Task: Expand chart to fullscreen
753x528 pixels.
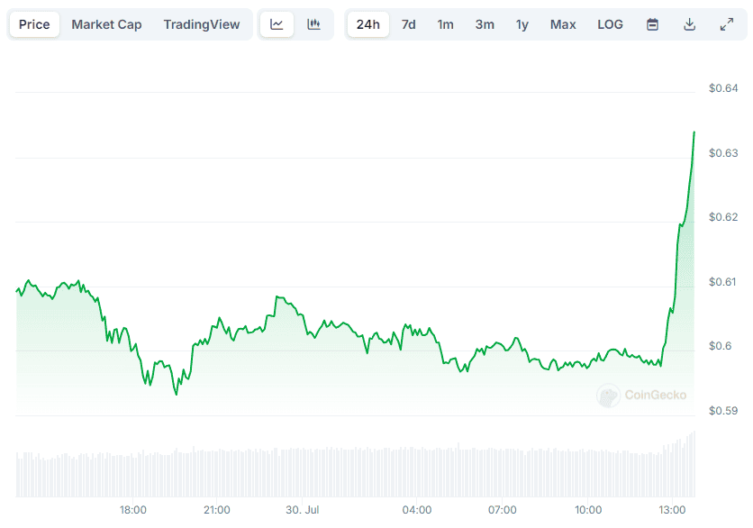Action: 726,24
